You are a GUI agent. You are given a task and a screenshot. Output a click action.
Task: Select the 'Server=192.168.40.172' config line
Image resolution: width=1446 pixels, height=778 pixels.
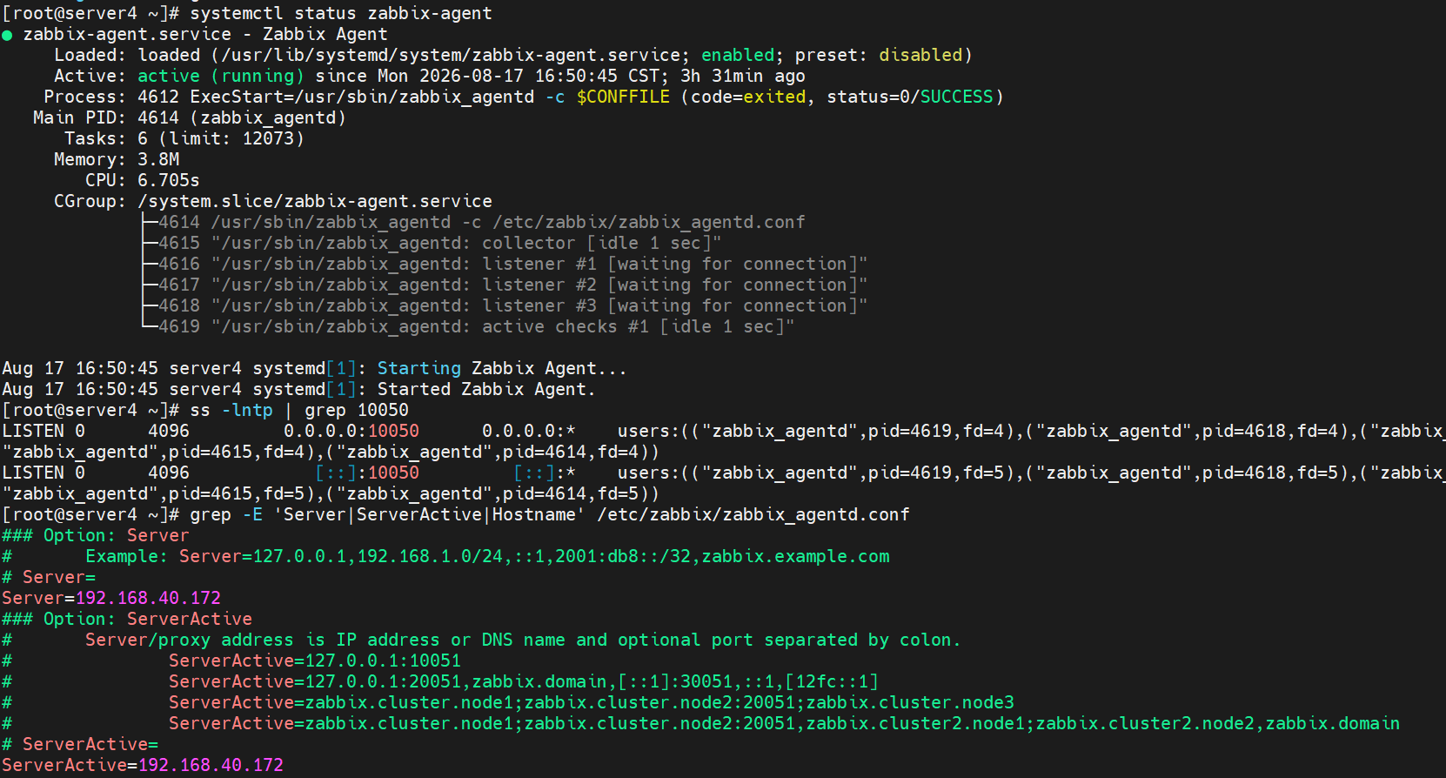coord(111,598)
